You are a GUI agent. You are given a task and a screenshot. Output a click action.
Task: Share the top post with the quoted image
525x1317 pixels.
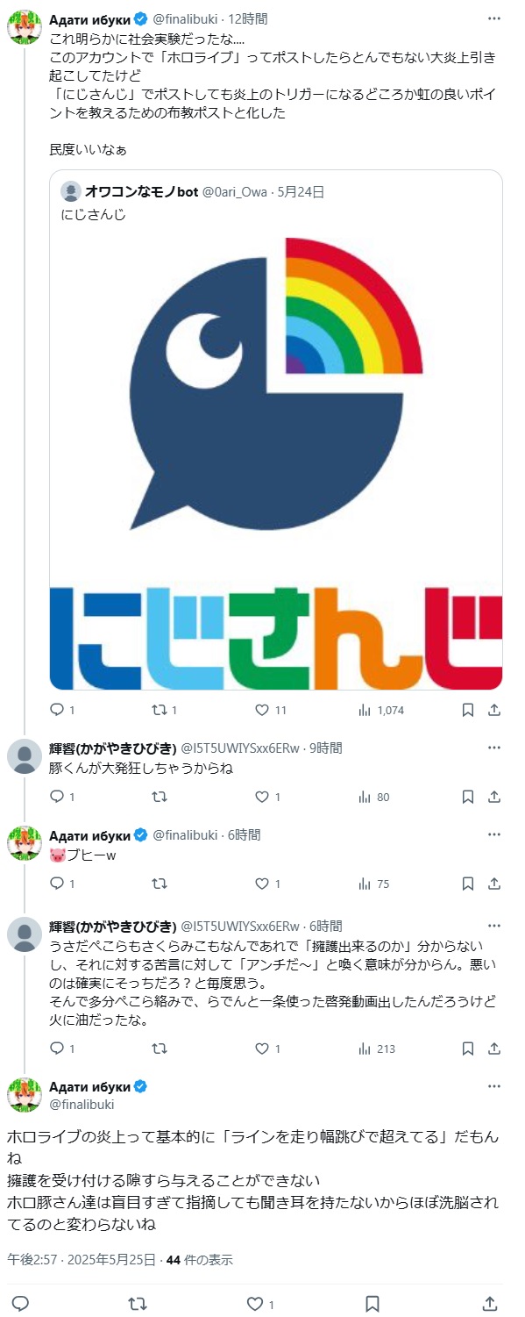click(x=493, y=710)
